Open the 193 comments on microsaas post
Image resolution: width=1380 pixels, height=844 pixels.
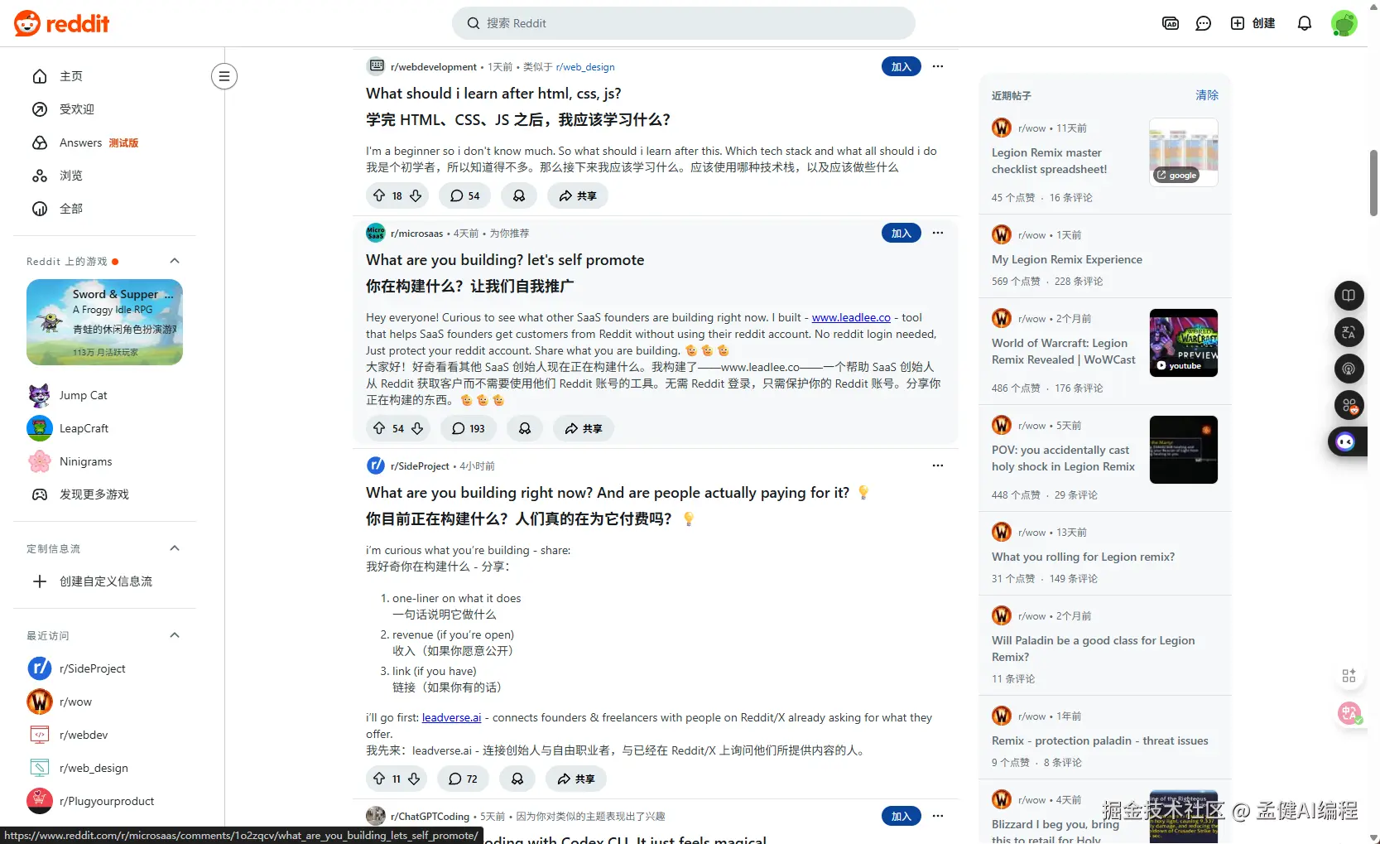coord(469,428)
